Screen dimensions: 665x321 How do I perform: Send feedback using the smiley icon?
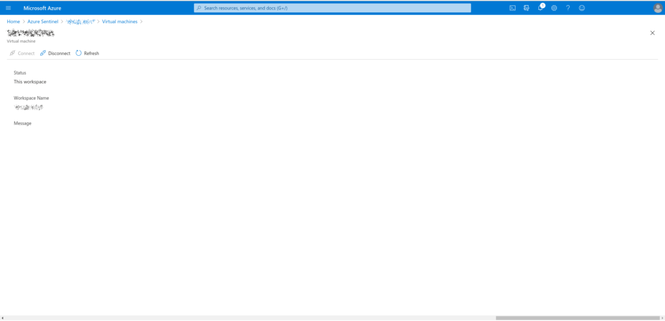point(582,8)
